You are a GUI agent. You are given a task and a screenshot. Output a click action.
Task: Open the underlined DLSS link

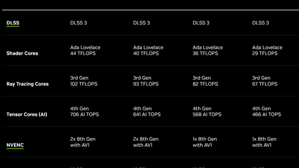13,23
